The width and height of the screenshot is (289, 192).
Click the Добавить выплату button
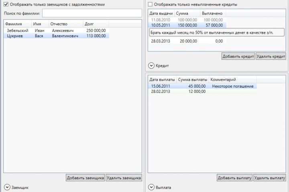(235, 178)
